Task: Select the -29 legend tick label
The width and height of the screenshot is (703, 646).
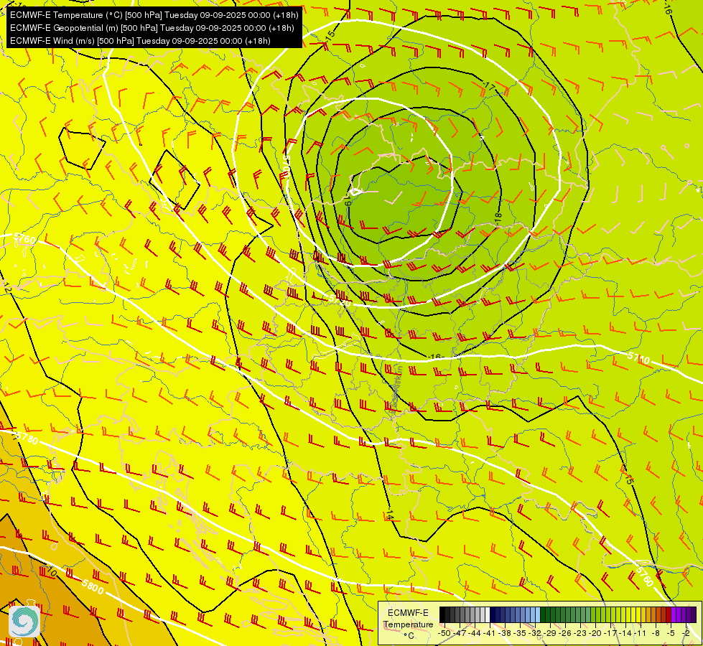Action: coord(551,633)
